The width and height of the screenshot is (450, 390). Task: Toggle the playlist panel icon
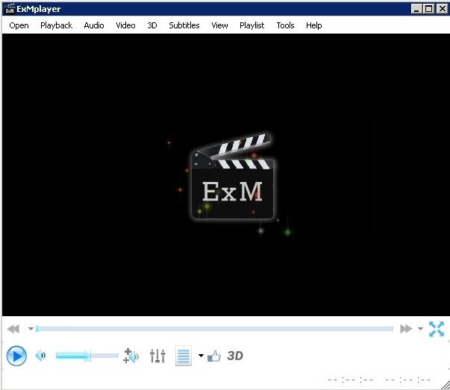click(x=183, y=356)
